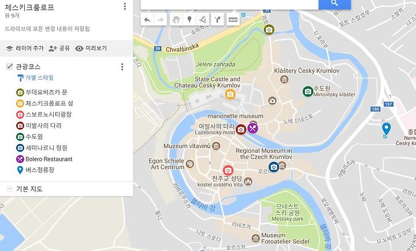Select the measure distance ruler tool
The height and width of the screenshot is (251, 416).
(x=233, y=20)
